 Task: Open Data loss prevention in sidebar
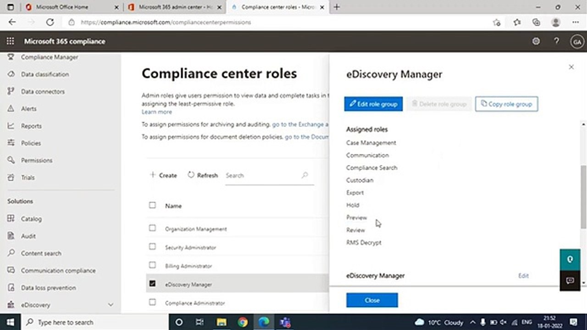[48, 288]
